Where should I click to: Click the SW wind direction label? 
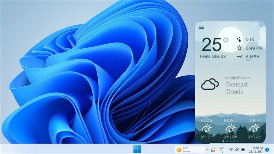coord(248,61)
